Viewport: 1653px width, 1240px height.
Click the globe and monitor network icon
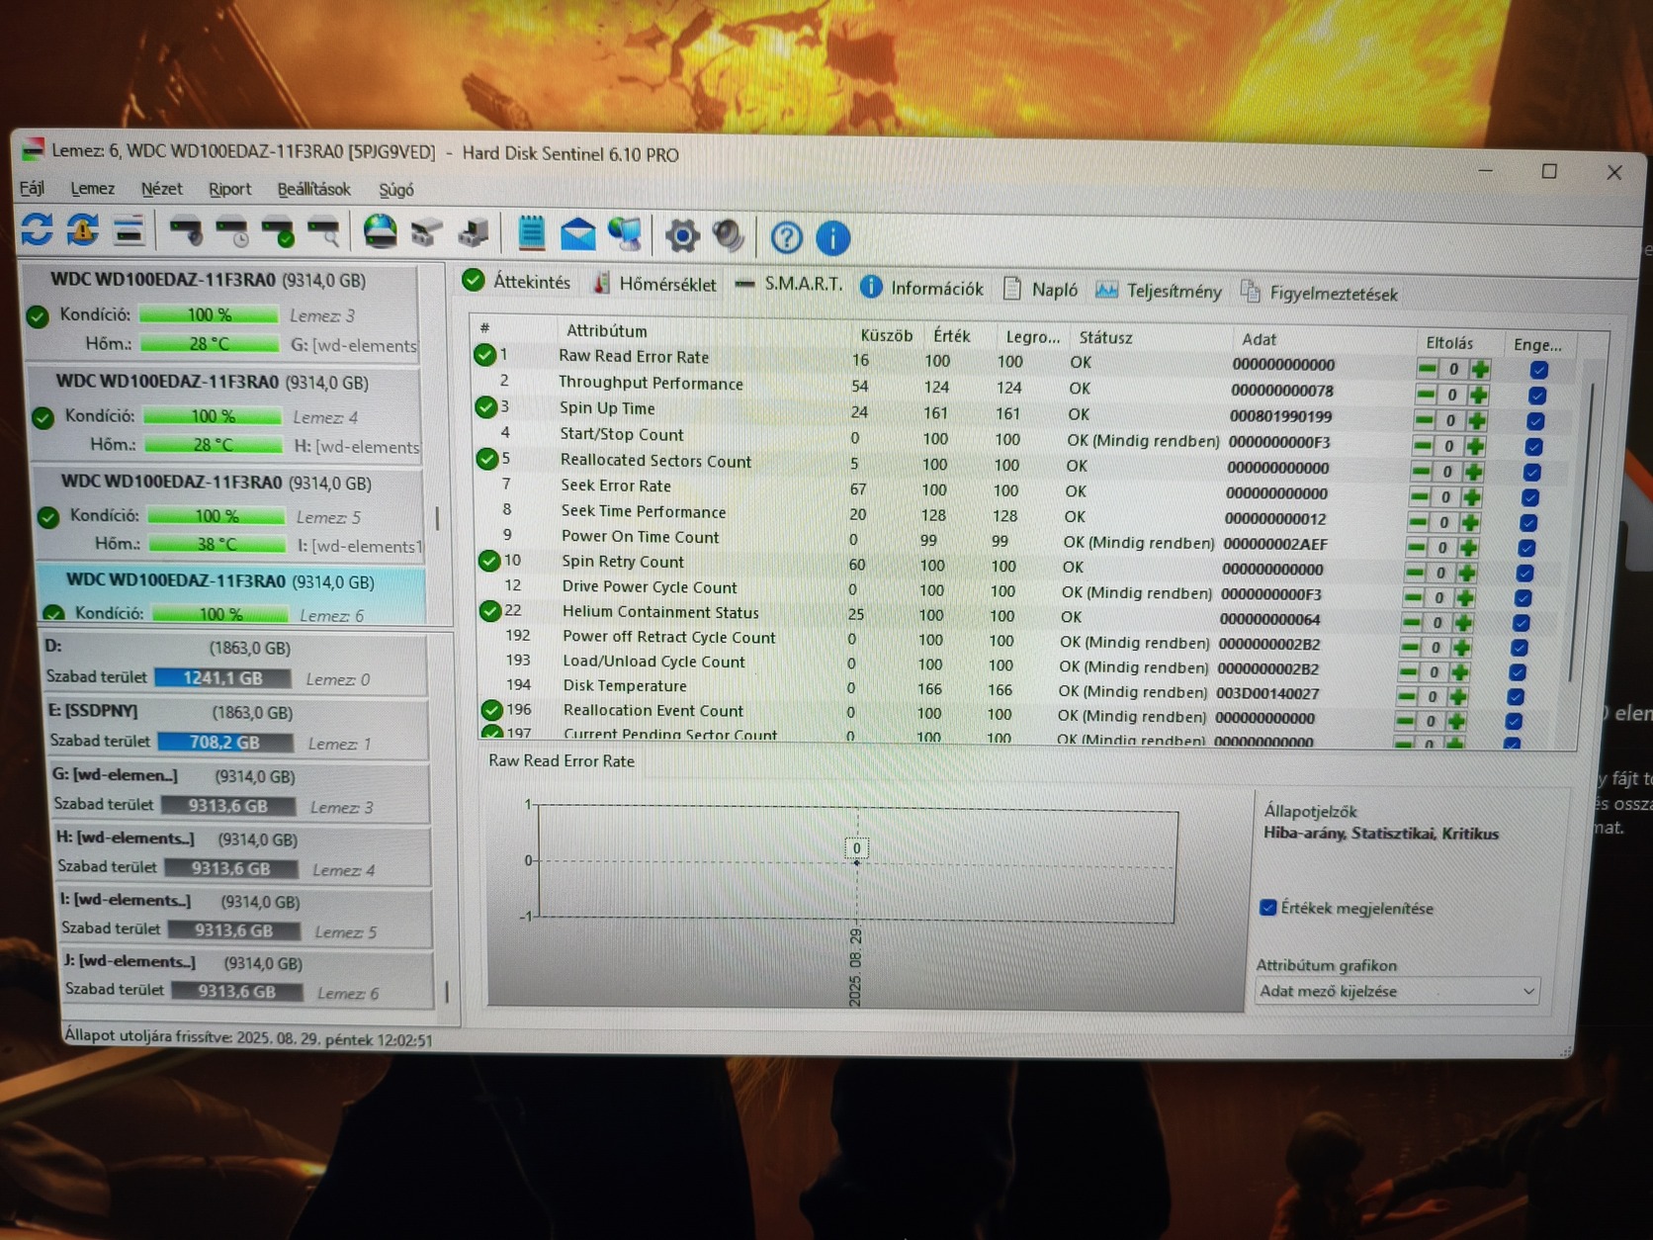pyautogui.click(x=625, y=235)
